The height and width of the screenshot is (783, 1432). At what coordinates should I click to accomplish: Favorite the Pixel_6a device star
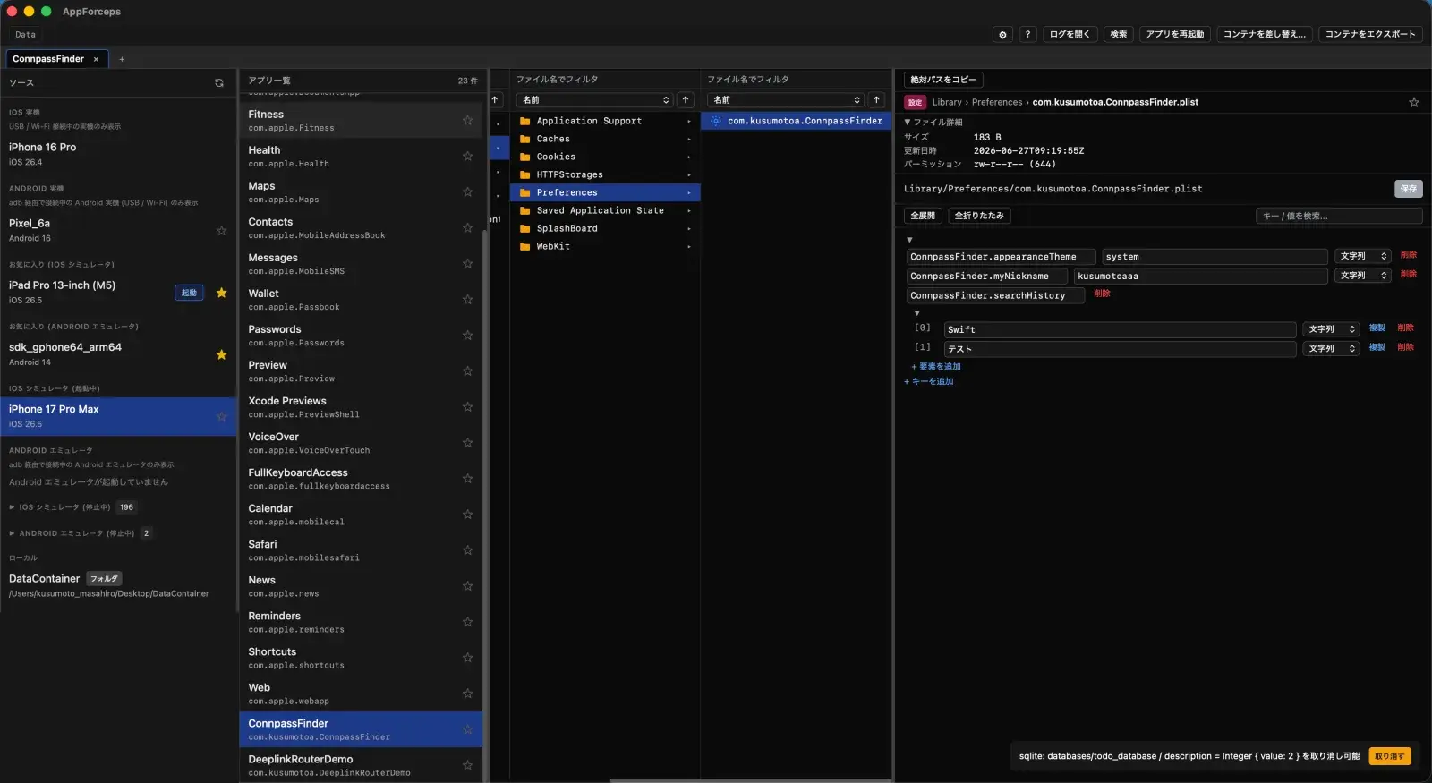[x=221, y=230]
